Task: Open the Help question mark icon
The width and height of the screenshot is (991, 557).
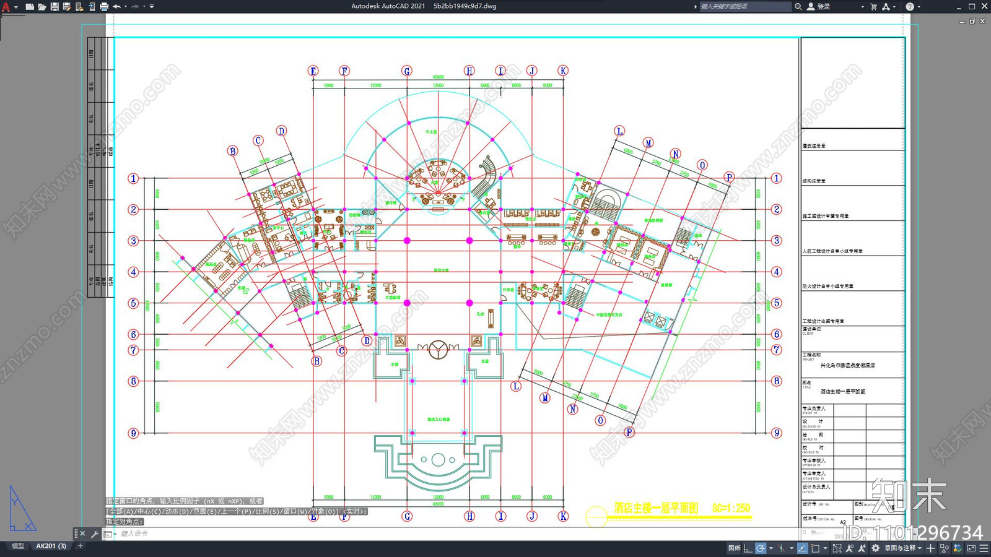Action: pyautogui.click(x=910, y=6)
